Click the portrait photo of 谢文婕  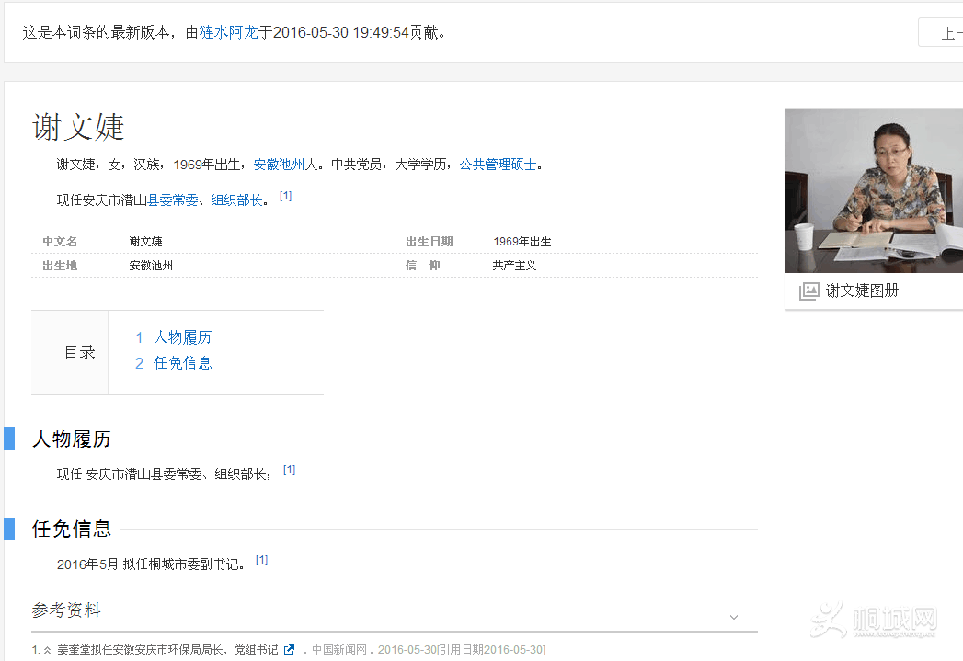pyautogui.click(x=871, y=190)
